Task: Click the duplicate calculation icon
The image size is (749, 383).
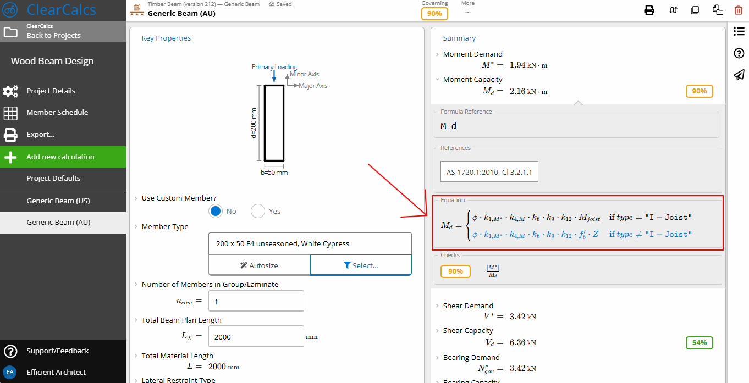Action: point(695,10)
